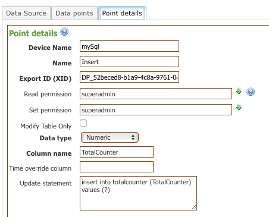Open the Data type Numeric dropdown
Image resolution: width=269 pixels, height=217 pixels.
110,137
